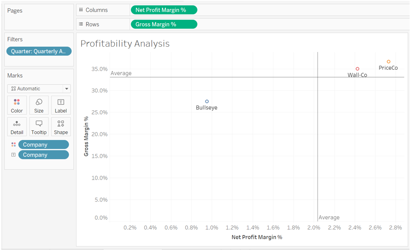This screenshot has height=252, width=410.
Task: Click the Pages panel header
Action: point(14,10)
